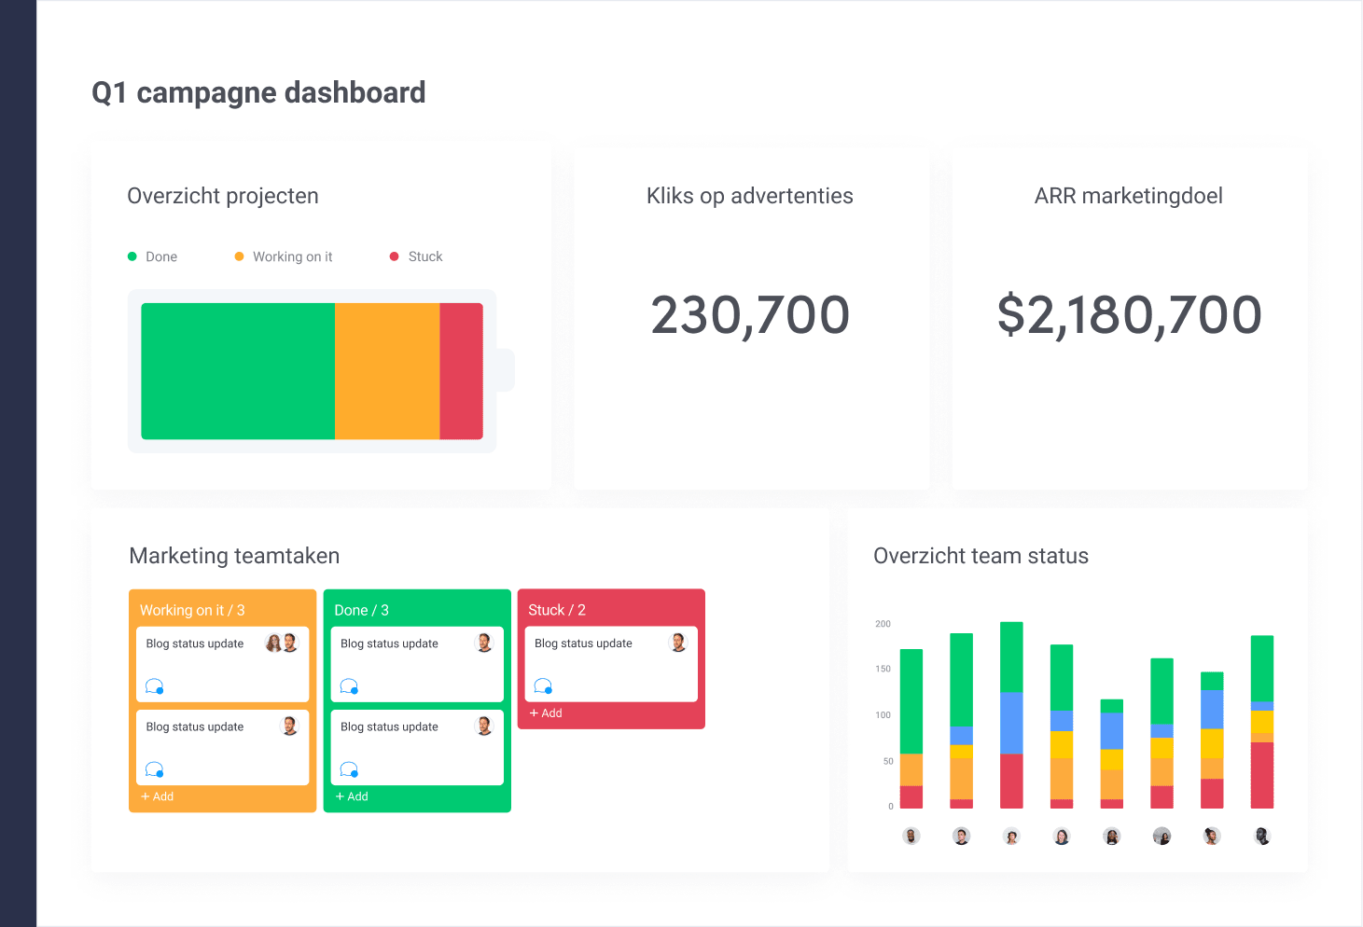
Task: Click the Done / 3 column header
Action: [362, 610]
